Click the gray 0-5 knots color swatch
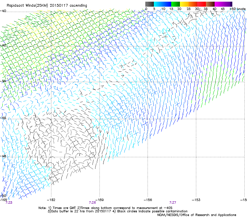The image size is (247, 217). point(150,4)
